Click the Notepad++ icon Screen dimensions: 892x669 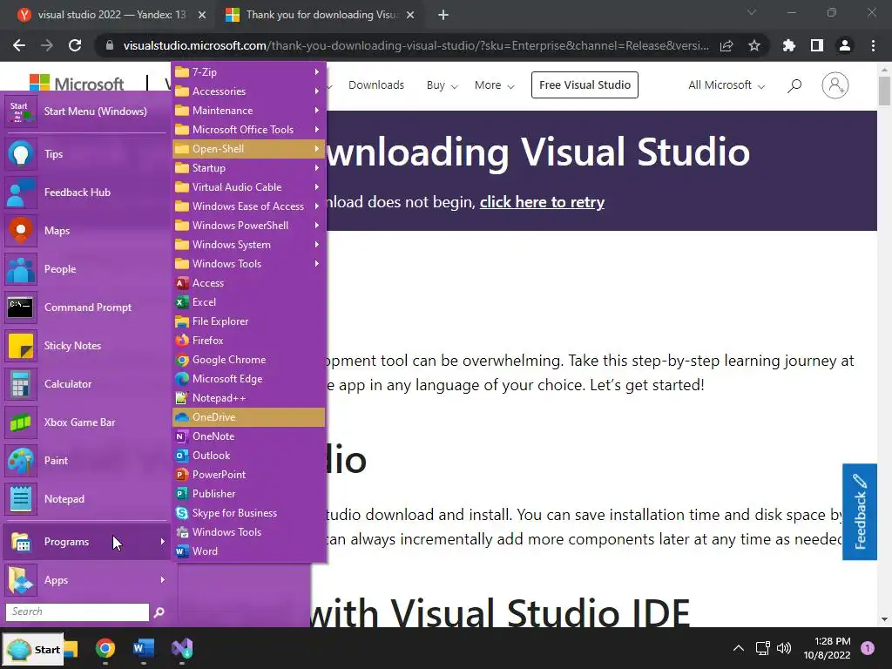tap(182, 397)
